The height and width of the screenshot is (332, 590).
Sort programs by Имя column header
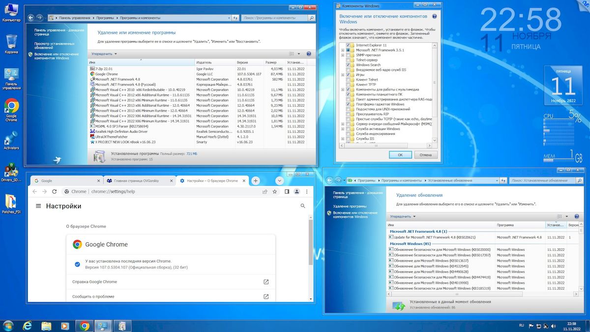tap(141, 62)
